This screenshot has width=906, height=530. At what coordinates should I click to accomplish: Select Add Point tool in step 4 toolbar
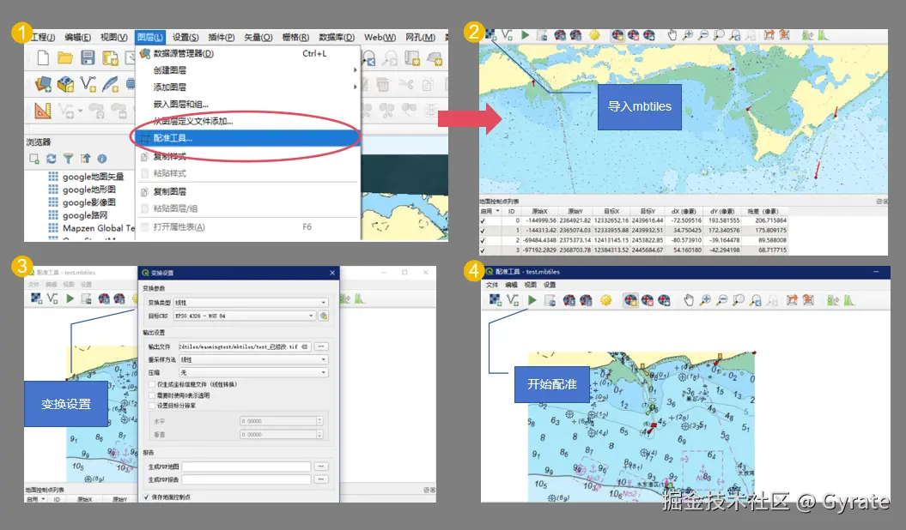(630, 300)
